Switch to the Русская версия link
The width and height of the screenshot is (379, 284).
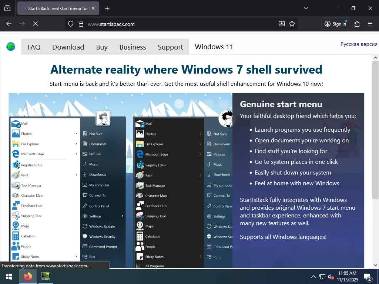[x=359, y=44]
